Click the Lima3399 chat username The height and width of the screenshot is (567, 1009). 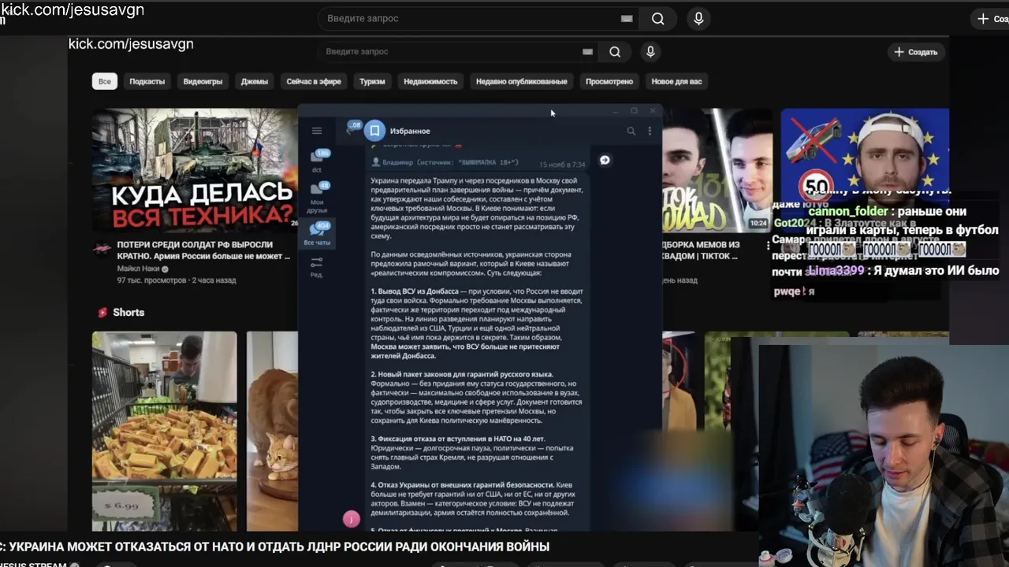[x=836, y=271]
